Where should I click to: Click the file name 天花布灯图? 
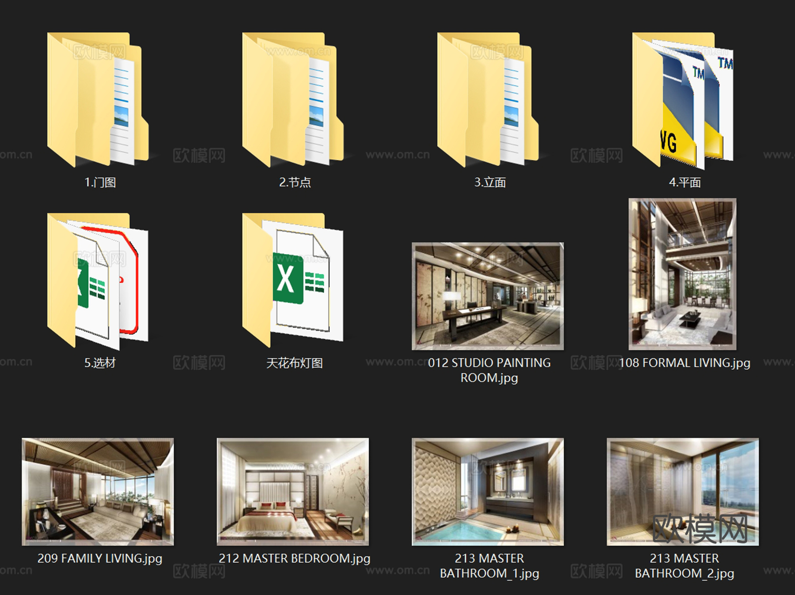pos(295,363)
